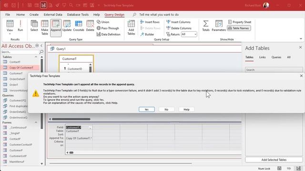Viewport: 305px width, 171px height.
Task: Switch to All tab in Add Tables
Action: [289, 57]
